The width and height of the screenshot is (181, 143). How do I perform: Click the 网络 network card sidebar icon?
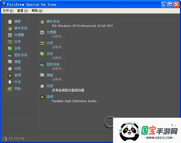click(x=10, y=89)
